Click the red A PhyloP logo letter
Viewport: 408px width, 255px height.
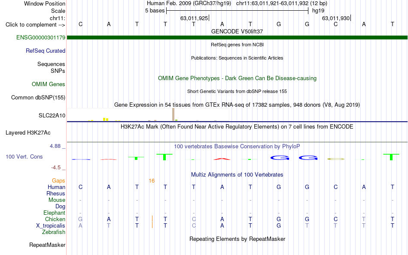click(222, 159)
